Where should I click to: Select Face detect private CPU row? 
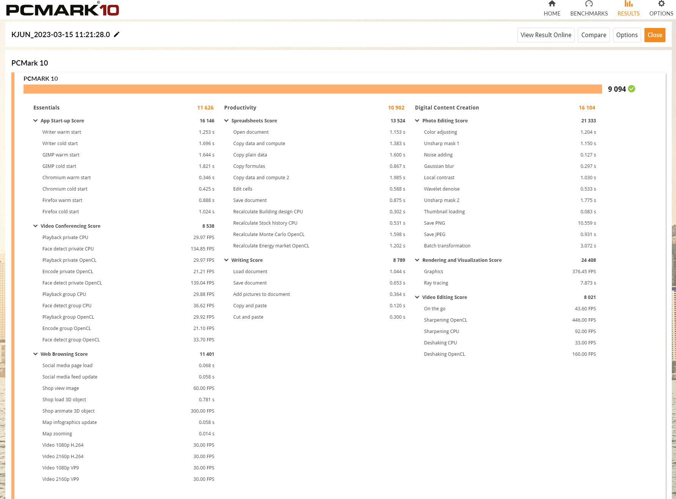128,249
